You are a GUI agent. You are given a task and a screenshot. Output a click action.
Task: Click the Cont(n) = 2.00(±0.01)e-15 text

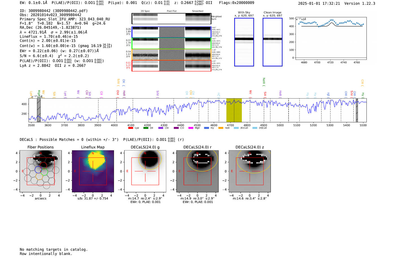coord(48,41)
